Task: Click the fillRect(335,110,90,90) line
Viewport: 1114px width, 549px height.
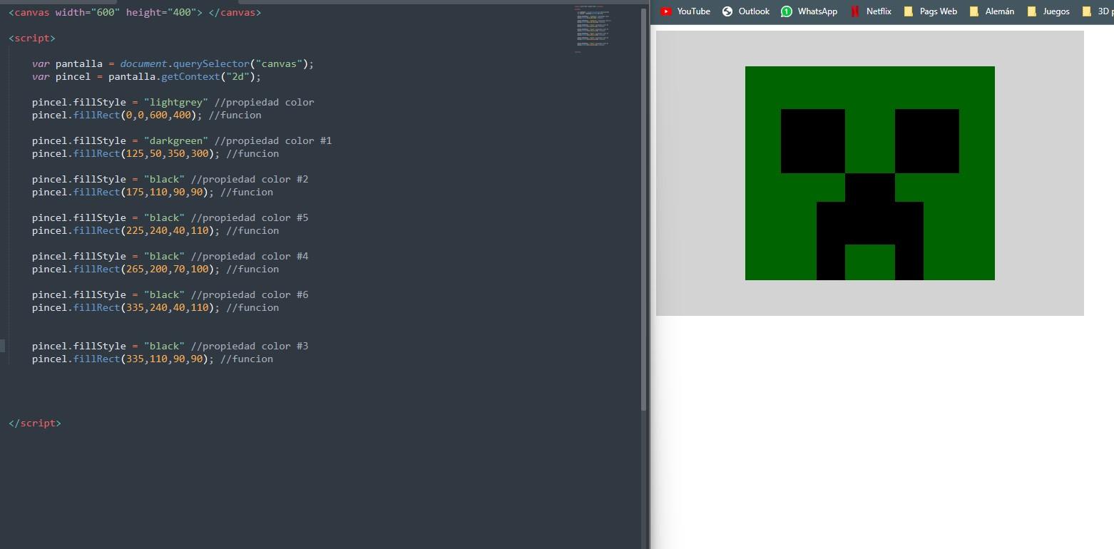Action: point(153,359)
